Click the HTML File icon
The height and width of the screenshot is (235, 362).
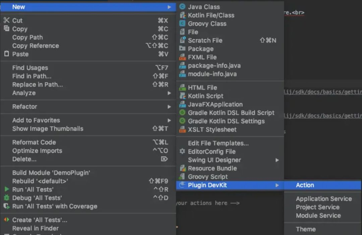(182, 87)
